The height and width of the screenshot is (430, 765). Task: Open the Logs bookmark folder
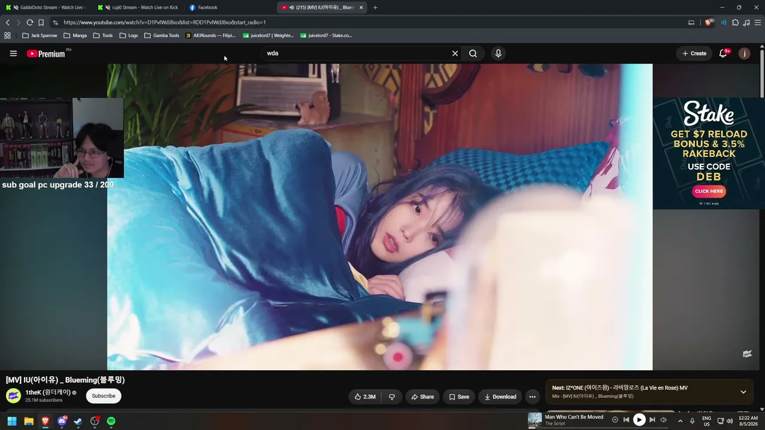[x=128, y=35]
